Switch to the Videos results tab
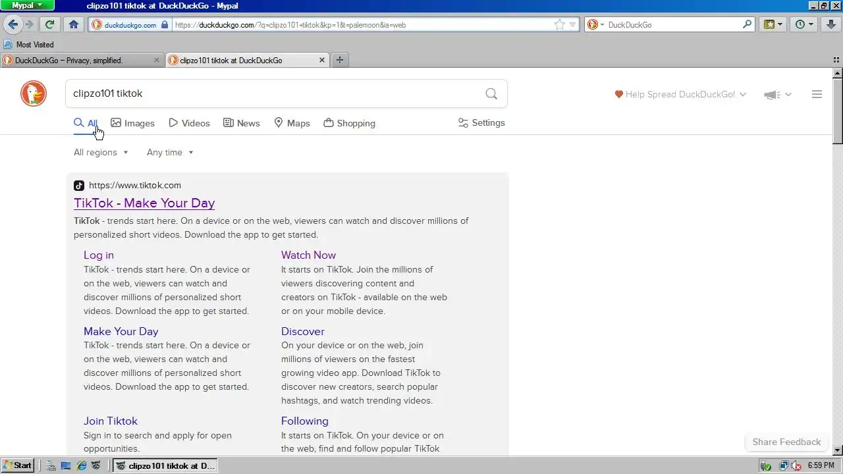The height and width of the screenshot is (474, 843). [189, 123]
